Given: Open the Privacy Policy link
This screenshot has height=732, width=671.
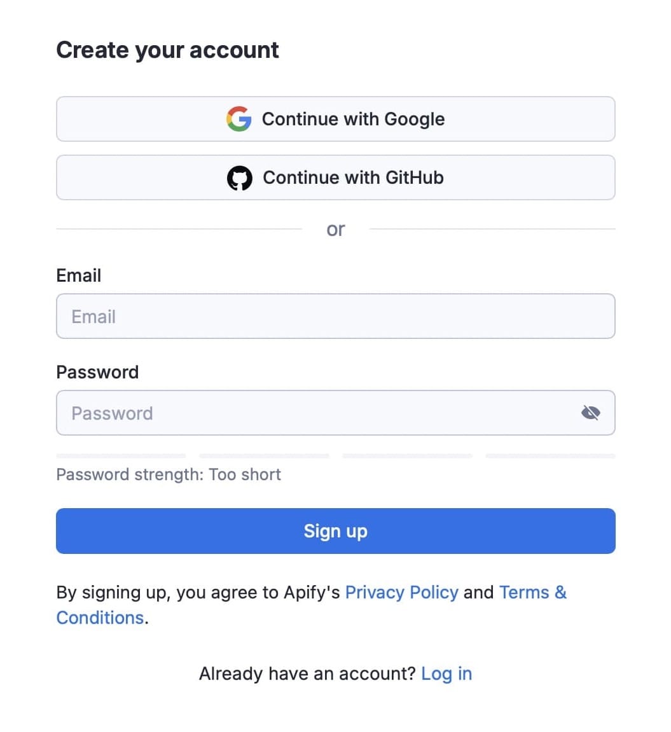Looking at the screenshot, I should click(x=402, y=592).
